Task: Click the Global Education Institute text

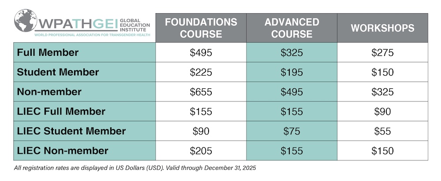Action: pyautogui.click(x=135, y=25)
